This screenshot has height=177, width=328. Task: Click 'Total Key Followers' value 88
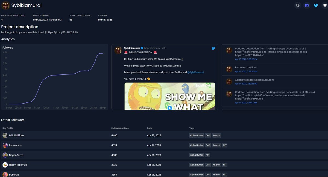[71, 20]
